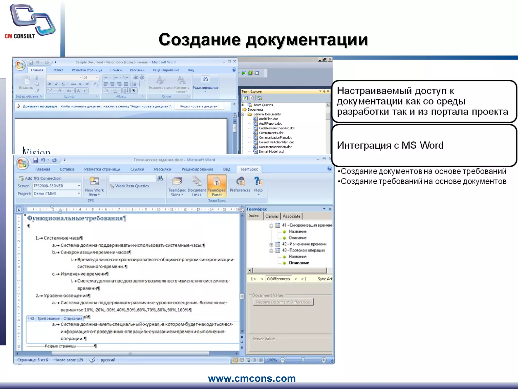The image size is (518, 389).
Task: Click the Copy icon in clipboard group
Action: [37, 84]
